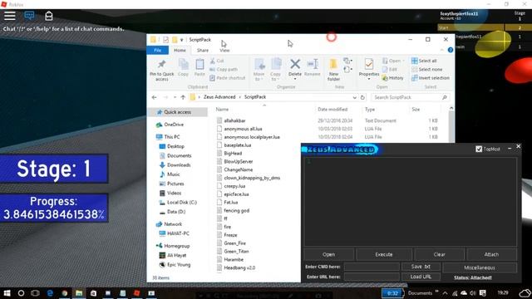Expand the Properties dropdown arrow
The image size is (532, 299).
point(369,80)
